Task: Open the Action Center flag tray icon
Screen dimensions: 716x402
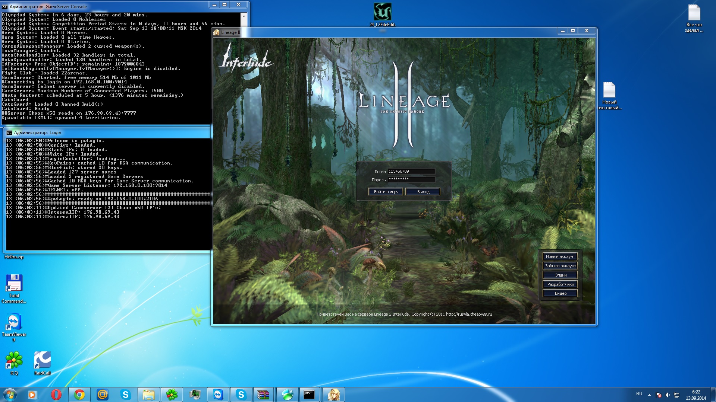Action: (659, 395)
